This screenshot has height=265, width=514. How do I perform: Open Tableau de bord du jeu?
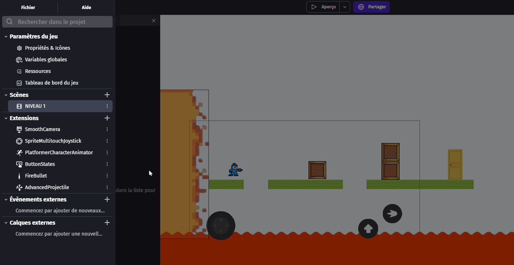52,83
